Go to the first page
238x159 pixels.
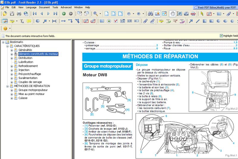tap(35, 14)
